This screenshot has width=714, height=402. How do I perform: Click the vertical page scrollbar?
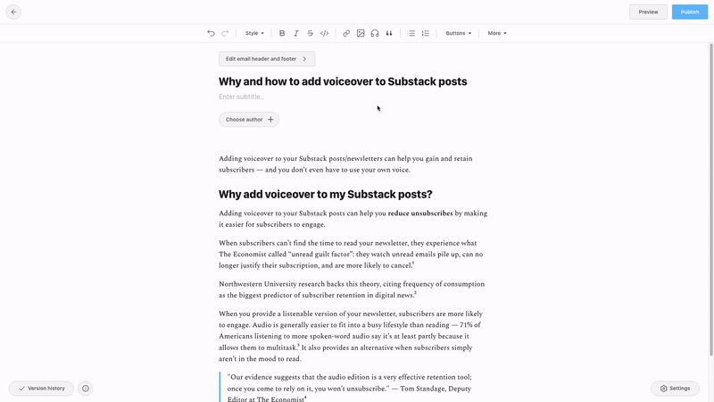click(x=710, y=199)
